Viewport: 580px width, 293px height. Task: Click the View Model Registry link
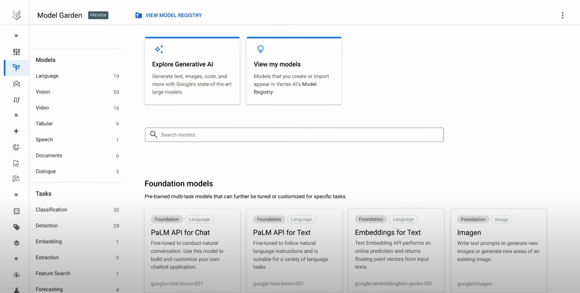click(x=174, y=15)
